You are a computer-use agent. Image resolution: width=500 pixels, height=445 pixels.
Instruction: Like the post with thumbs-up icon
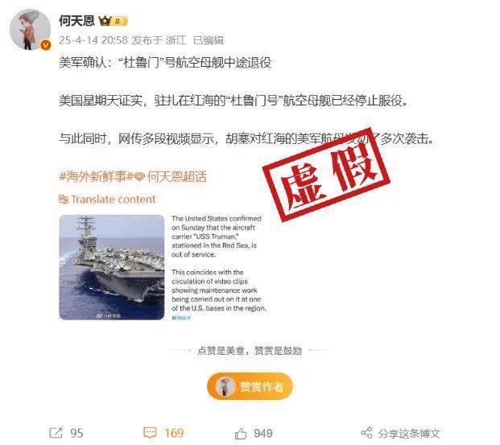tap(241, 433)
